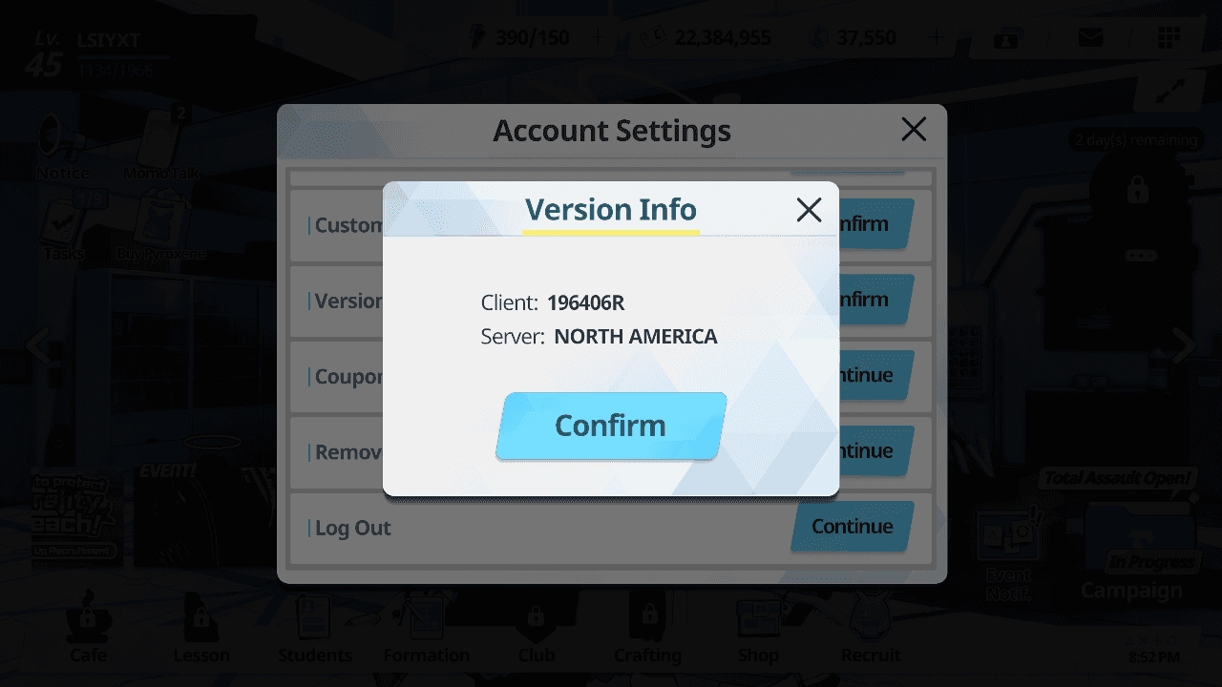Open the grid menu icon
1222x687 pixels.
pos(1169,38)
